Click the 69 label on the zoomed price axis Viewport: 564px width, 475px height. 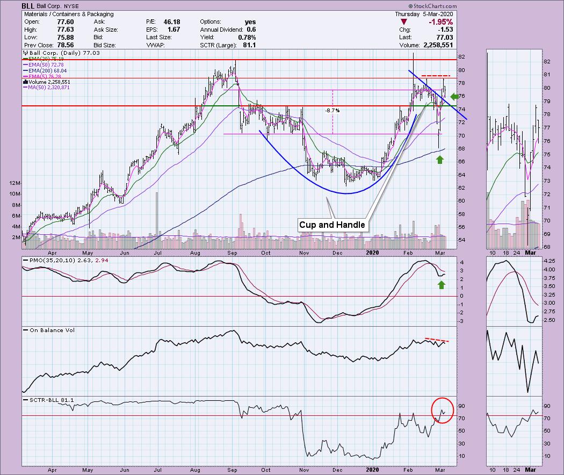tap(547, 234)
